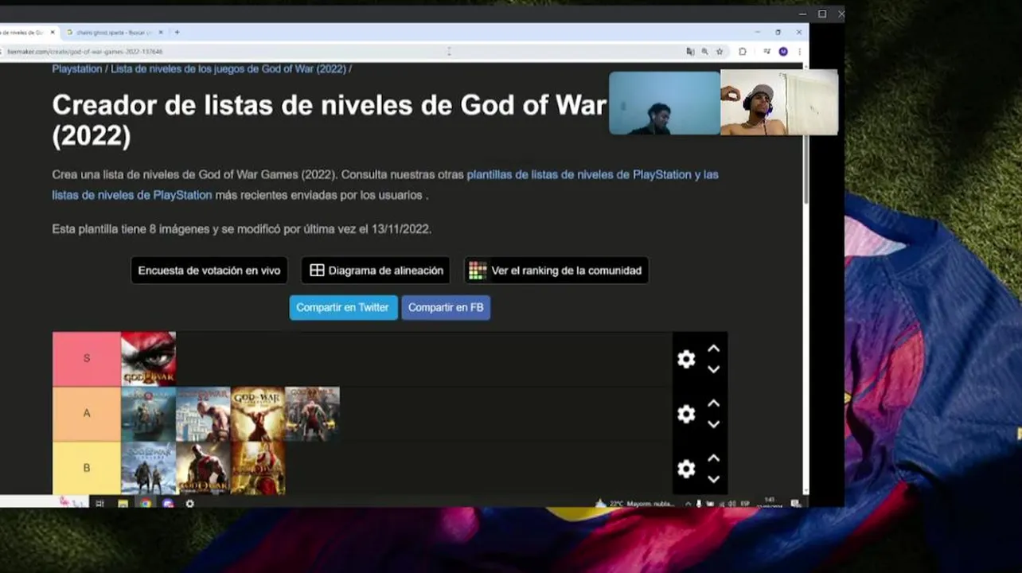Move the A tier row down with arrow
This screenshot has width=1022, height=573.
(714, 424)
